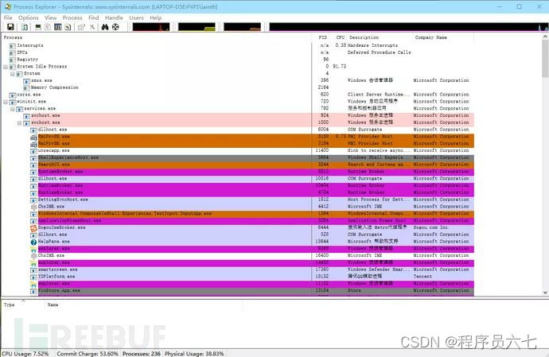
Task: Collapse the services.exe tree node
Action: tap(13, 109)
